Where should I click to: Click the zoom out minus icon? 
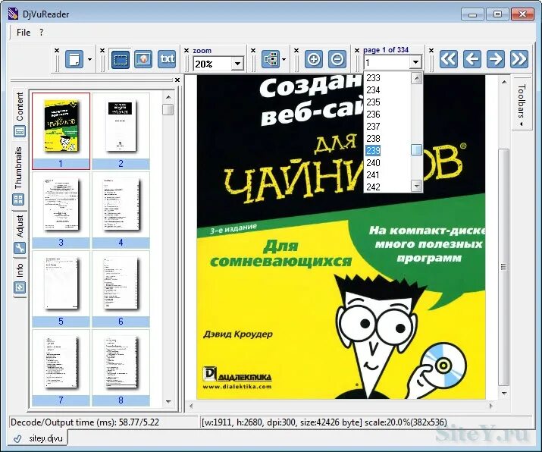click(337, 59)
